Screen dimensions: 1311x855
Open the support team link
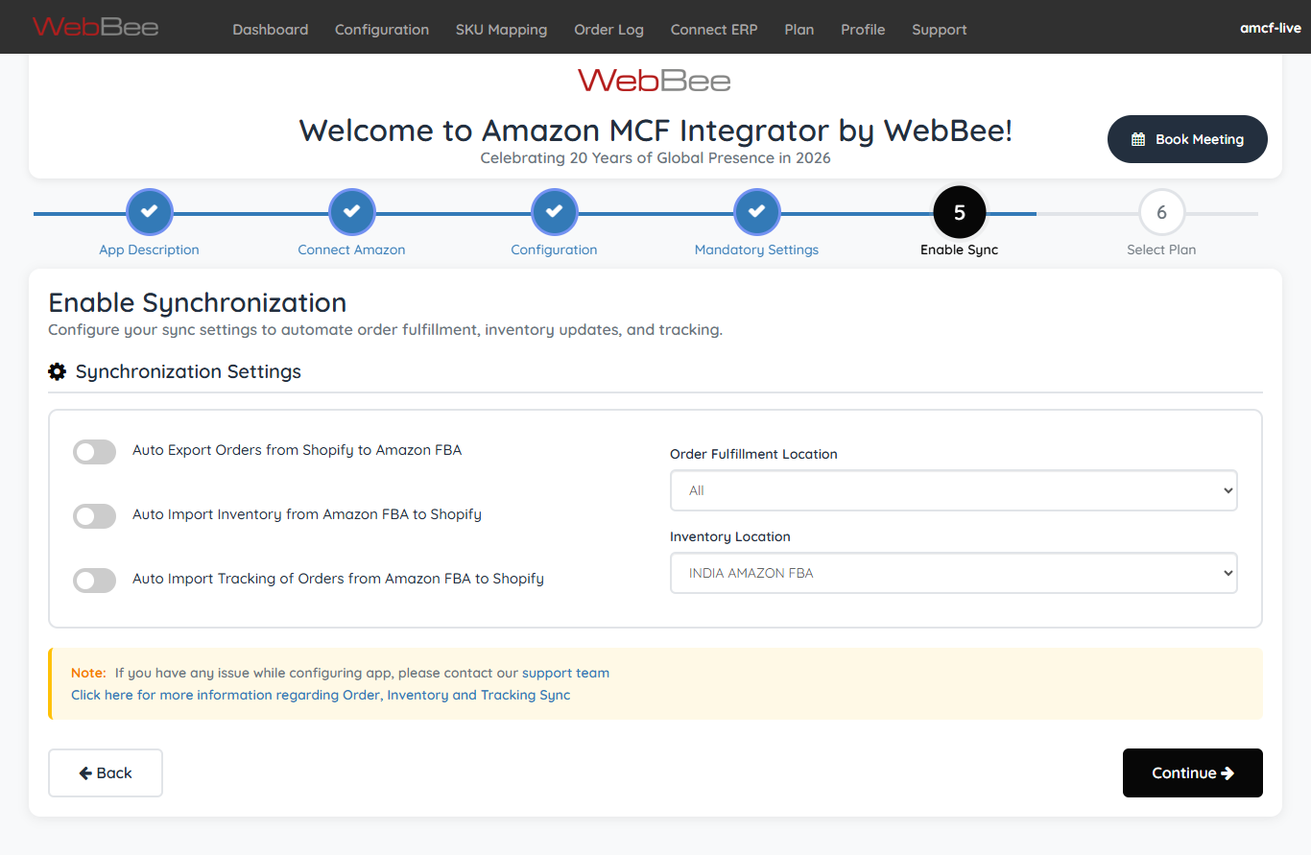(x=565, y=673)
